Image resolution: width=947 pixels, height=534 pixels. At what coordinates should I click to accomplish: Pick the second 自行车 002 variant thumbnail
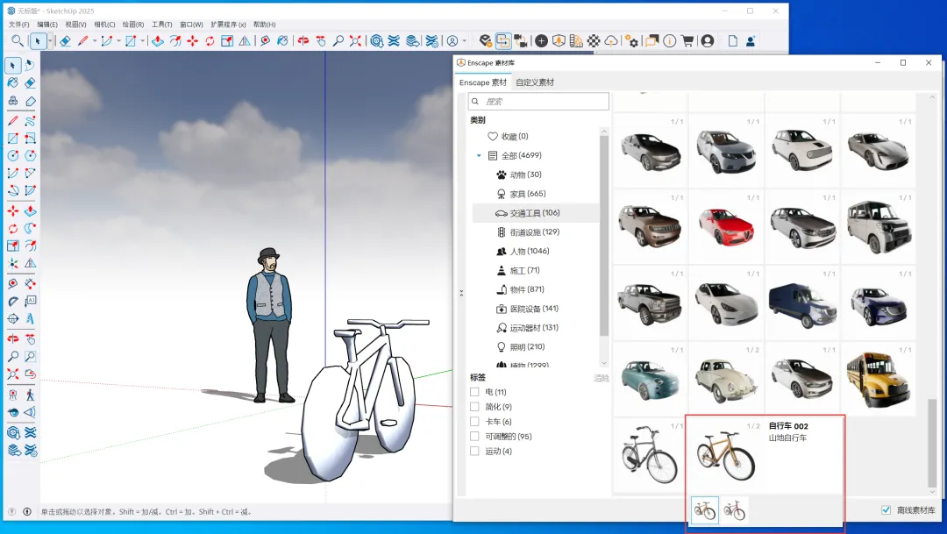[x=734, y=509]
